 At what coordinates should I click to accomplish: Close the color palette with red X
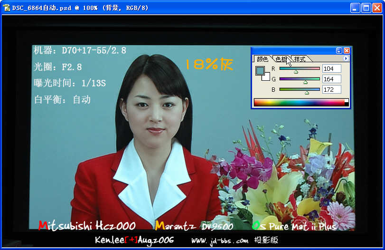(347, 51)
